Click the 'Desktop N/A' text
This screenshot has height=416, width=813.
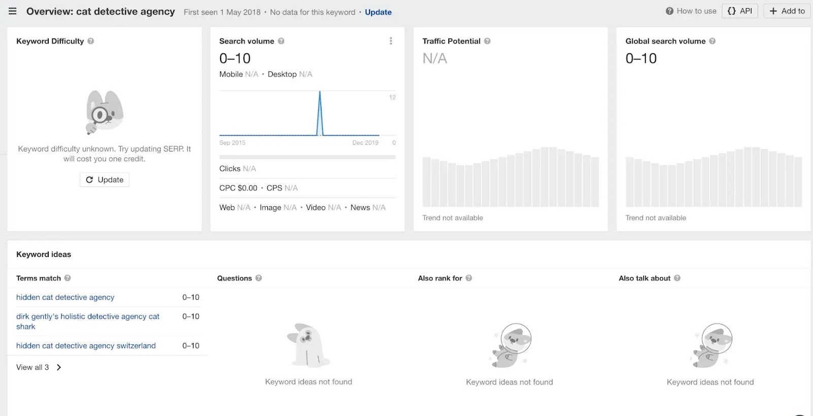pyautogui.click(x=290, y=74)
